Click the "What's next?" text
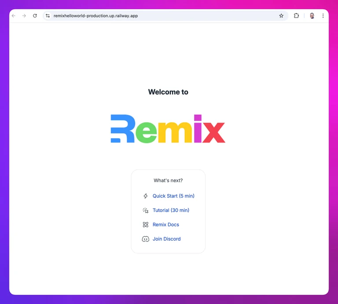Screen dimensions: 338x304 point(168,180)
